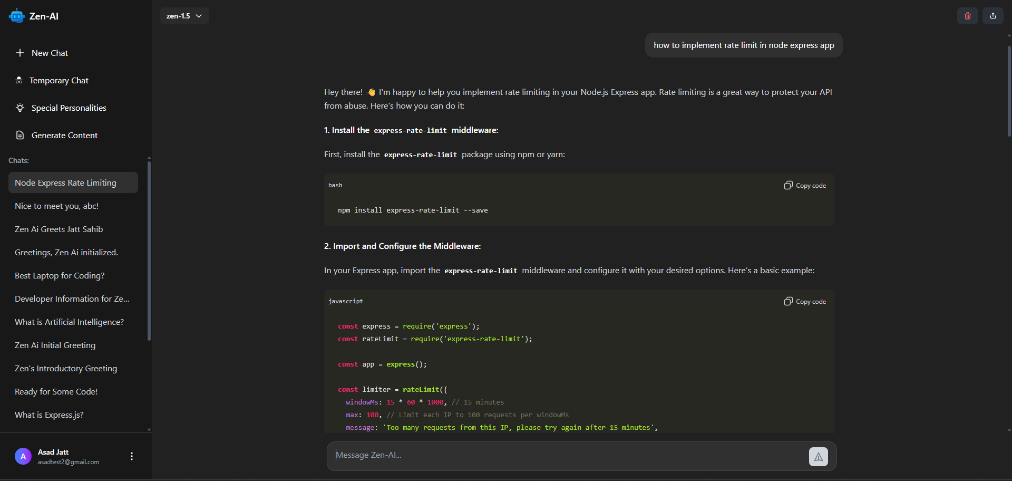Viewport: 1012px width, 481px height.
Task: Copy the bash code block
Action: tap(805, 186)
